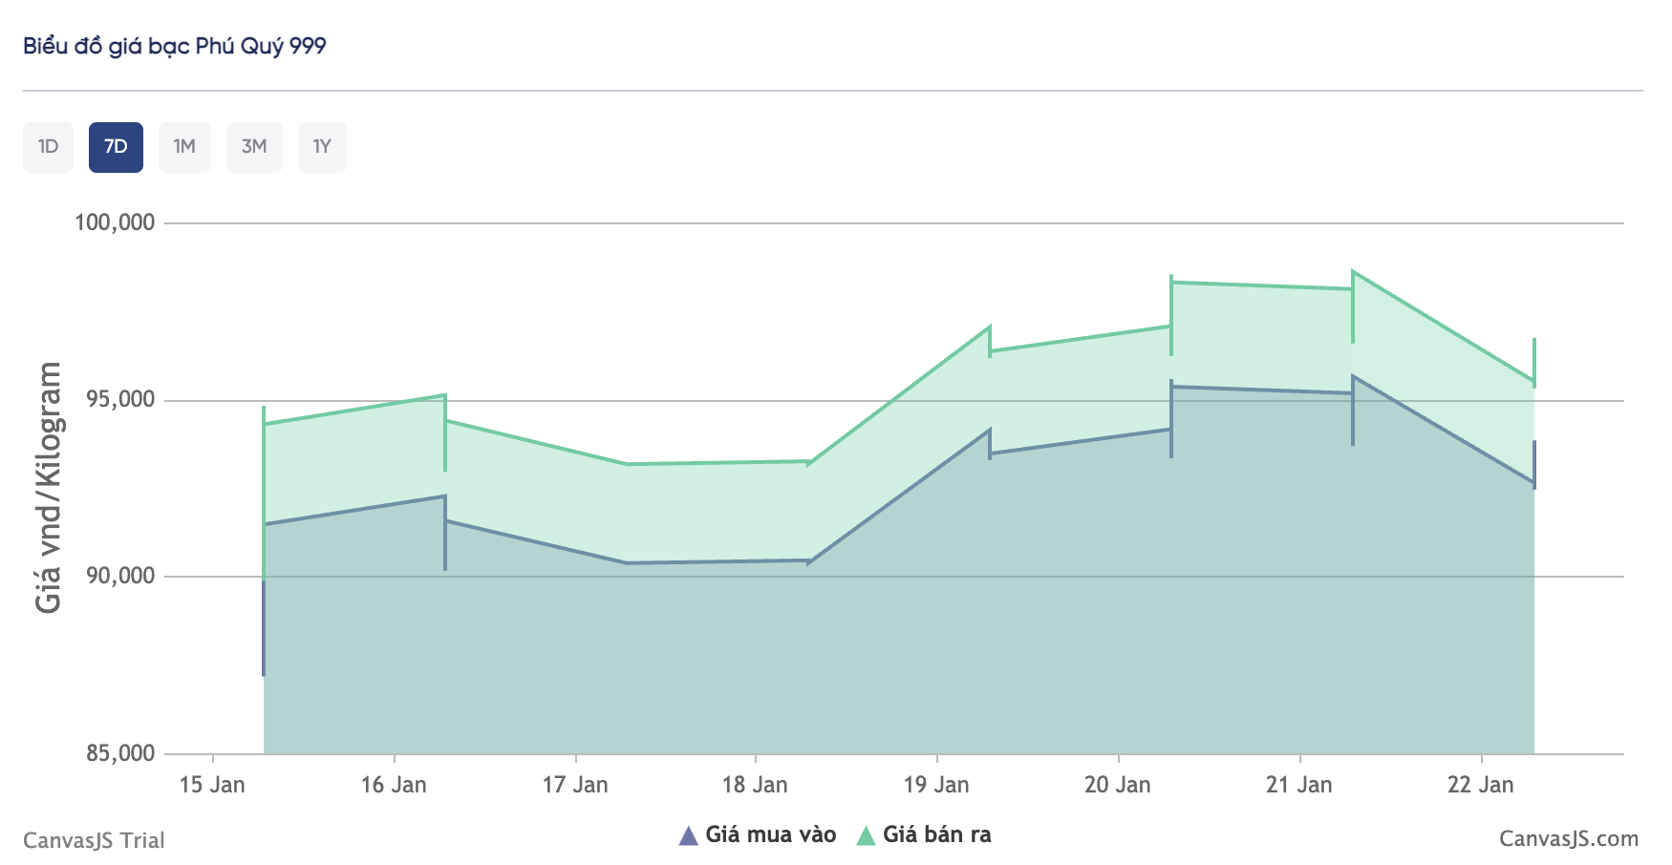1672x865 pixels.
Task: Click the '18 Jan' x-axis label
Action: coord(755,785)
